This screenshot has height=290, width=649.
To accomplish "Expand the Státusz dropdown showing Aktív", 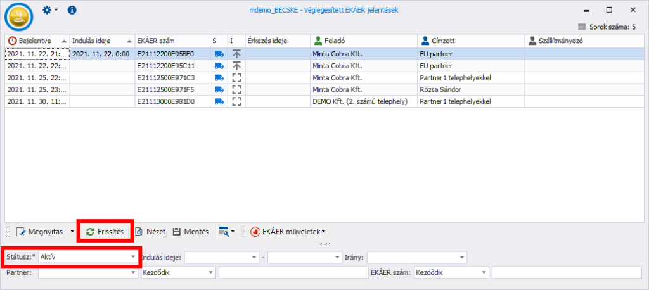I will pyautogui.click(x=133, y=257).
